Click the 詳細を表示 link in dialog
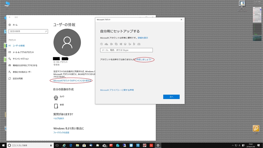The height and width of the screenshot is (148, 263). [x=143, y=38]
